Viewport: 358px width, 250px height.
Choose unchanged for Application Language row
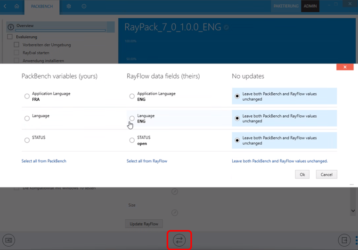pos(237,96)
